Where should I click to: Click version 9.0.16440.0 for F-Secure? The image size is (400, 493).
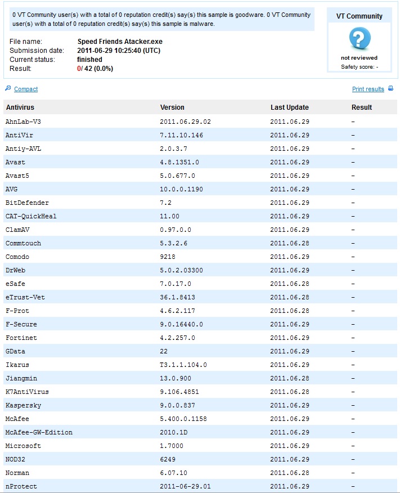click(181, 325)
